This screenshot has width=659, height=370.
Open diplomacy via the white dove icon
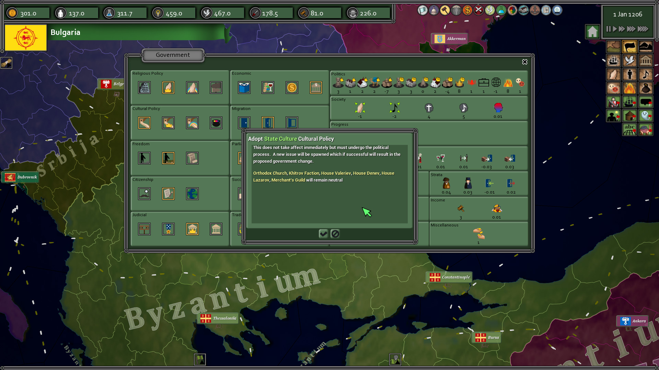point(489,10)
